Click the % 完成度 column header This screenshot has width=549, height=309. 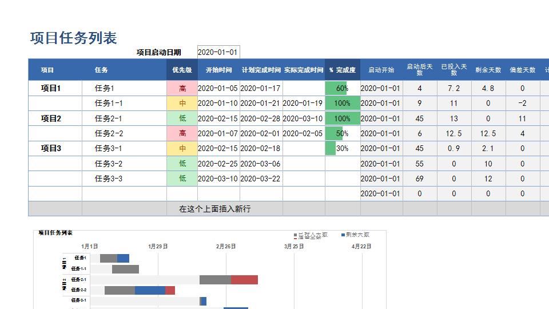pyautogui.click(x=343, y=70)
